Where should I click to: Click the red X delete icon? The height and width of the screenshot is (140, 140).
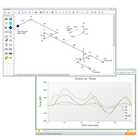(32, 12)
